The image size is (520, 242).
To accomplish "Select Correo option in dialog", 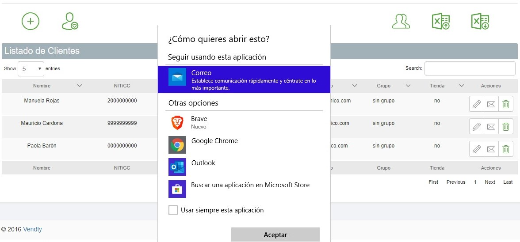I will coord(244,79).
